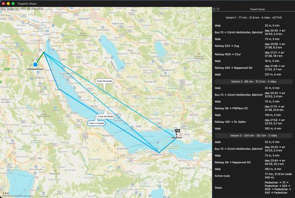Image resolution: width=295 pixels, height=198 pixels.
Task: Select the 1 hour 17 minute route bubble
Action: 96,123
